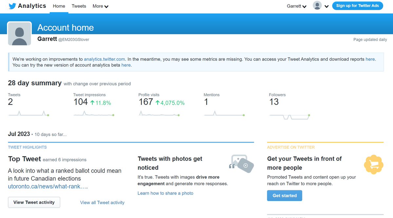Click the 4,075.0% profile visits increase
The width and height of the screenshot is (393, 218).
[x=170, y=103]
